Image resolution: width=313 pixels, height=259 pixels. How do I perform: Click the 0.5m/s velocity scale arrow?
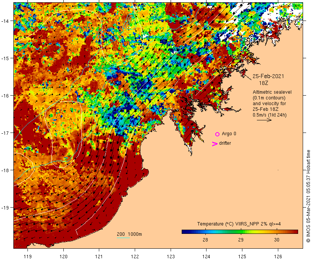(x=264, y=120)
